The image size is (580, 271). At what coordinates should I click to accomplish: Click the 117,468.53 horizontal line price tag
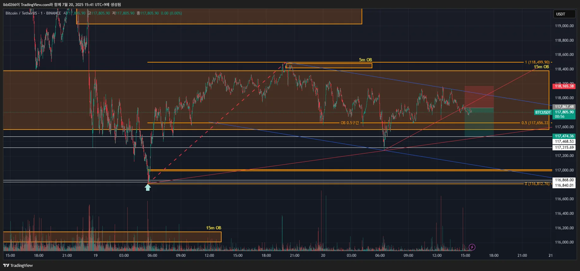tap(564, 142)
